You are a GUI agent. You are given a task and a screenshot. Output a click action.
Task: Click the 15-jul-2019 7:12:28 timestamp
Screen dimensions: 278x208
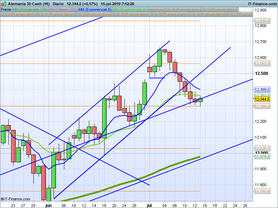117,4
